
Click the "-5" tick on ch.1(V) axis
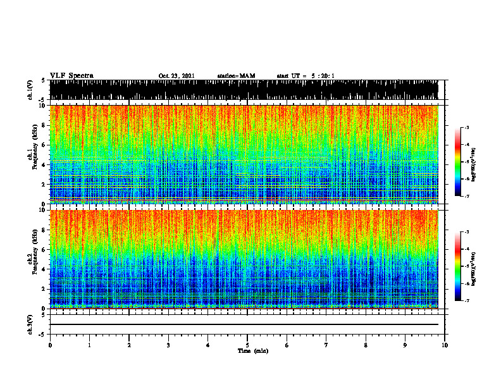(x=43, y=100)
